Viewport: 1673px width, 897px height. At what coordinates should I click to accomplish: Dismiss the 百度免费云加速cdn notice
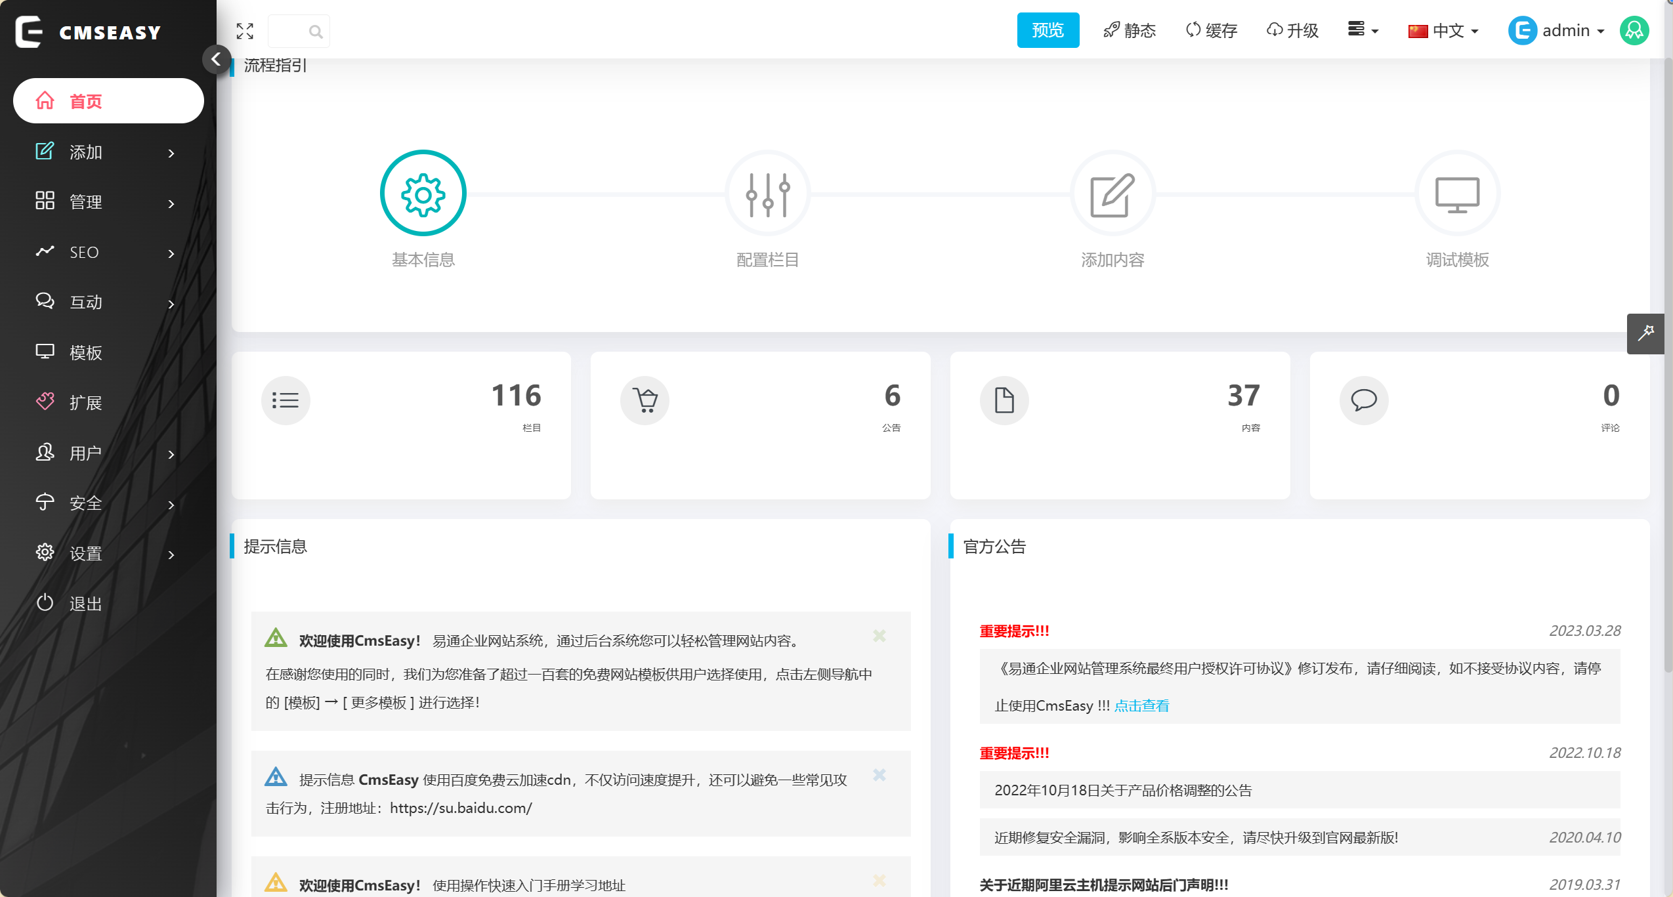click(x=879, y=775)
